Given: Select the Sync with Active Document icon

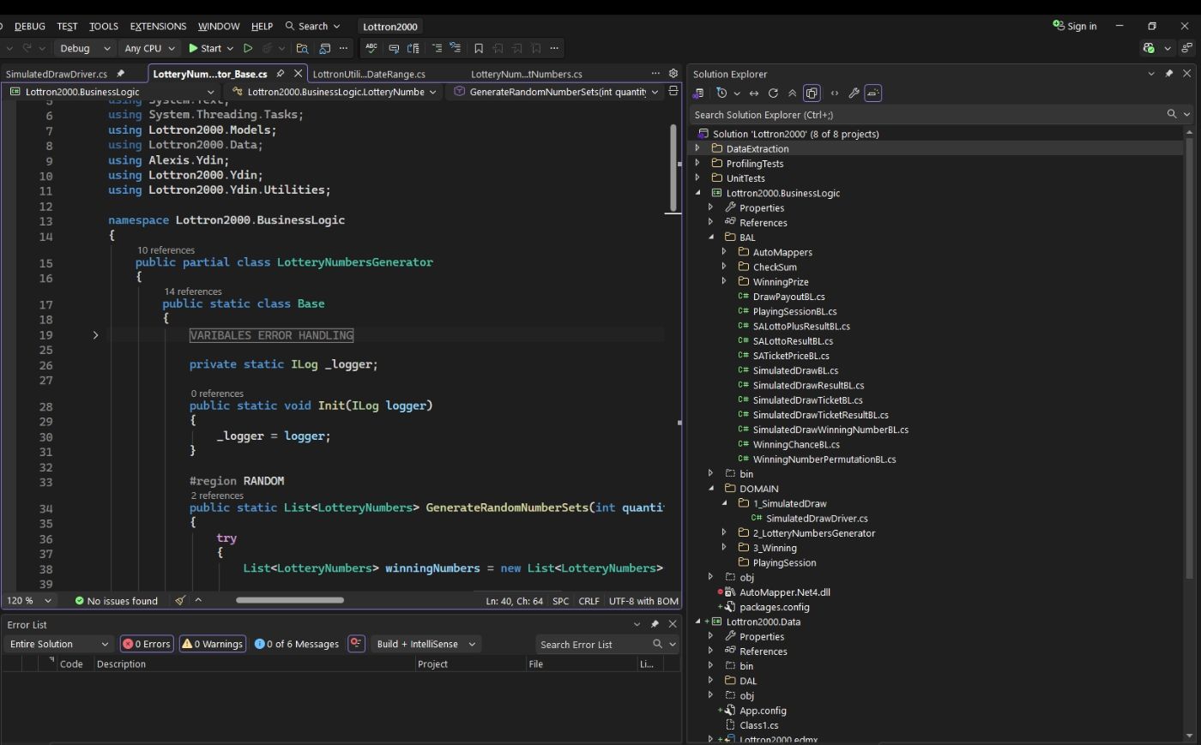Looking at the screenshot, I should (754, 93).
